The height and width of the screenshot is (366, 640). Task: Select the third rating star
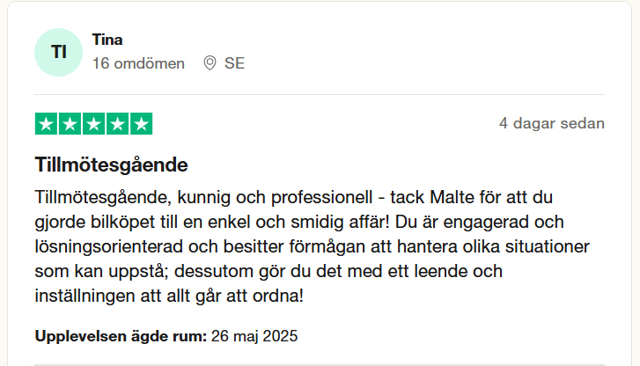coord(93,124)
